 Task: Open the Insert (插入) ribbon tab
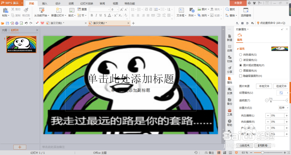pos(45,3)
